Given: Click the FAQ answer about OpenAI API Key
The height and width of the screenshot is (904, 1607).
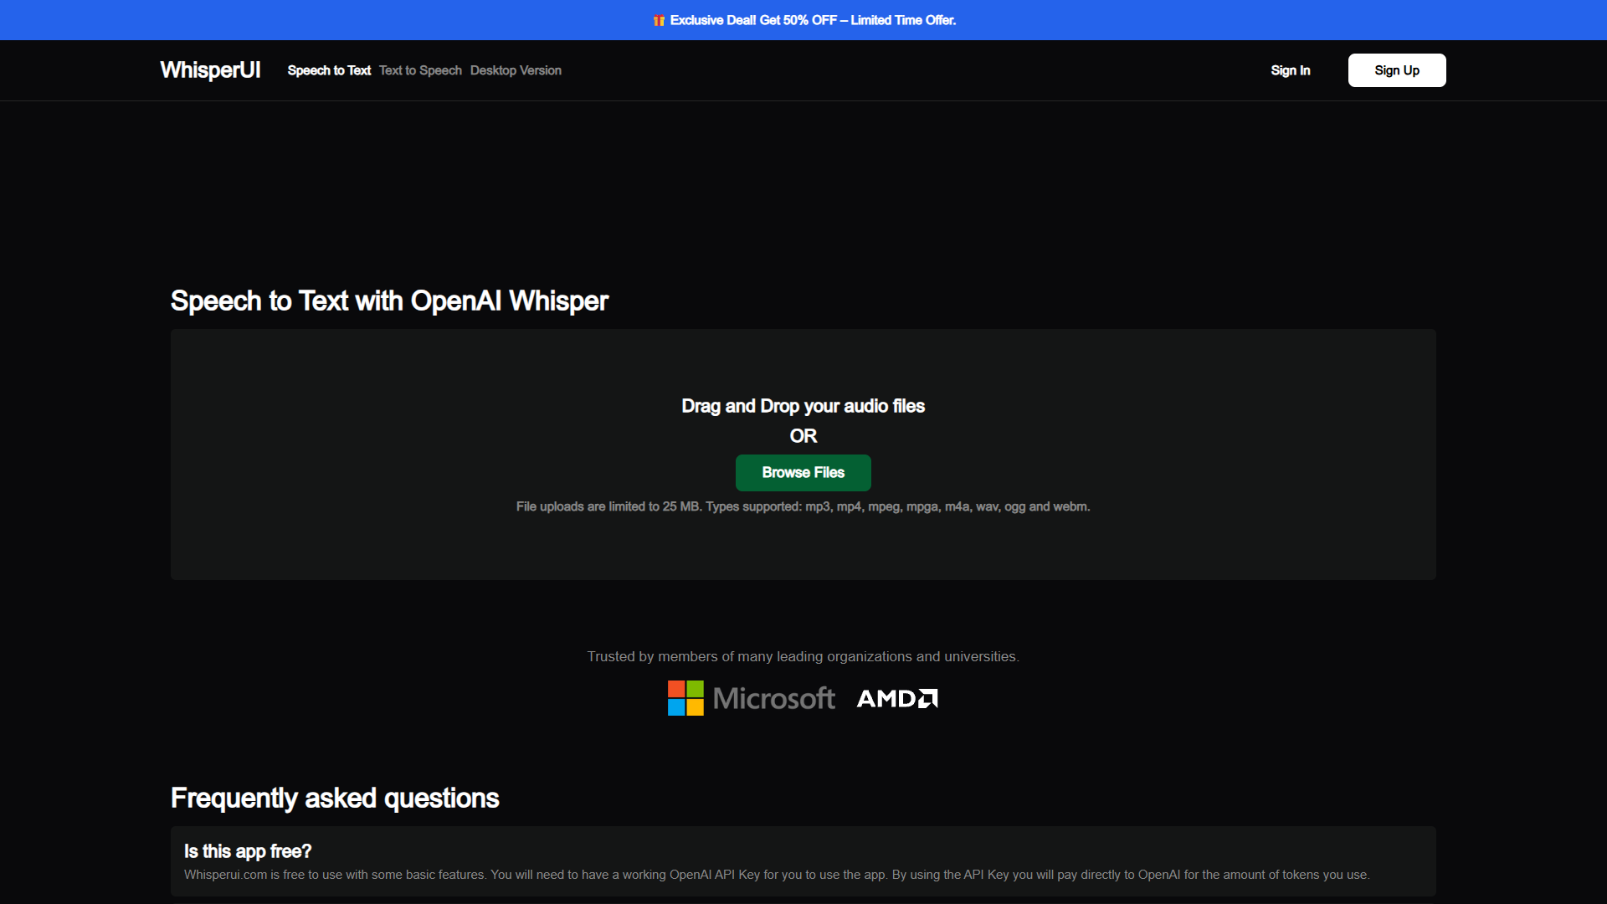Looking at the screenshot, I should tap(777, 875).
